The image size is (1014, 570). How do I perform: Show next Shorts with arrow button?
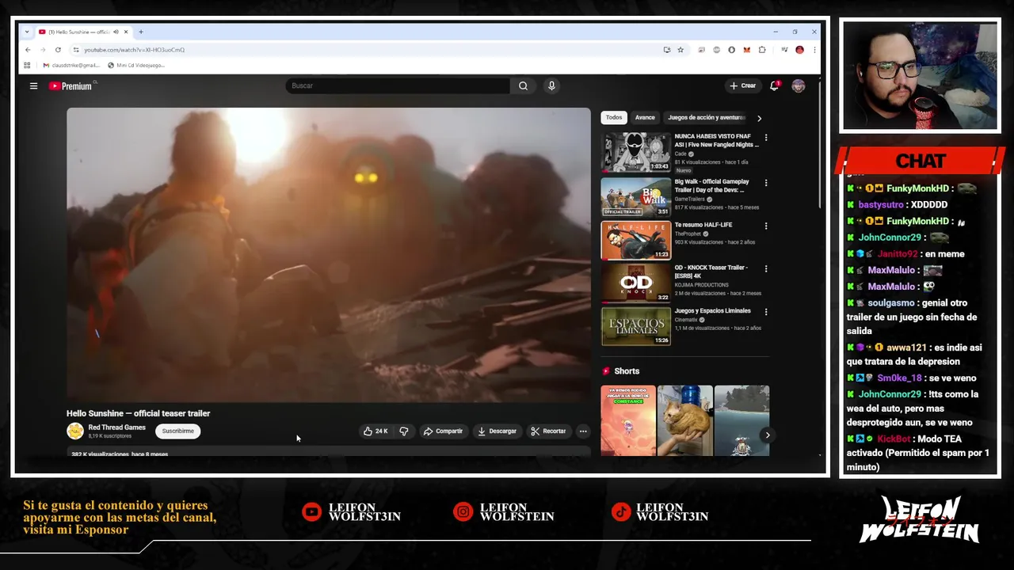tap(767, 435)
